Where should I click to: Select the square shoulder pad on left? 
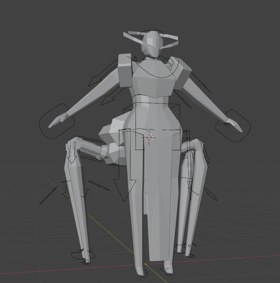click(x=125, y=70)
